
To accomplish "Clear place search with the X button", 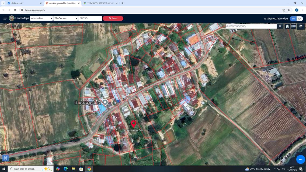I will pos(280,26).
